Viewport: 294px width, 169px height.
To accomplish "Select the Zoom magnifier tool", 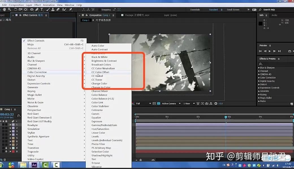I will coord(9,9).
